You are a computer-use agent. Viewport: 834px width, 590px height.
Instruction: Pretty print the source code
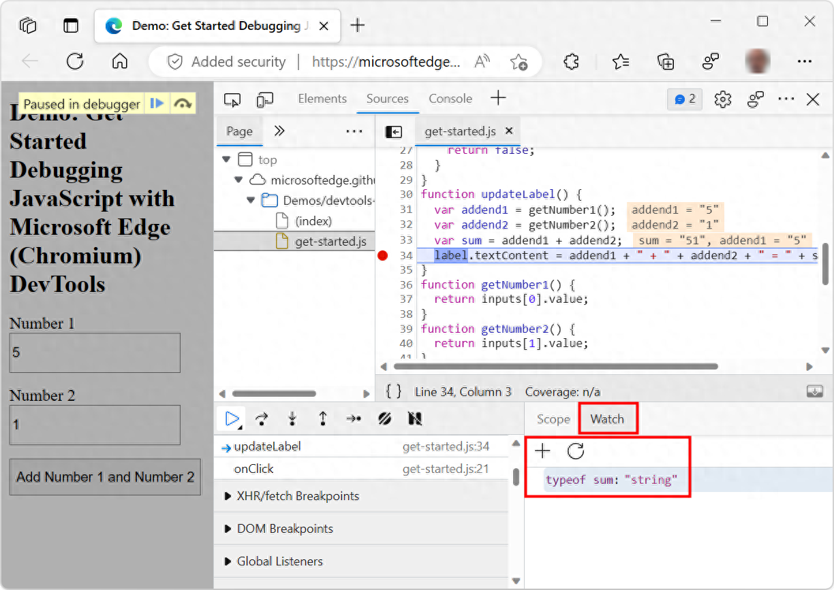[394, 391]
